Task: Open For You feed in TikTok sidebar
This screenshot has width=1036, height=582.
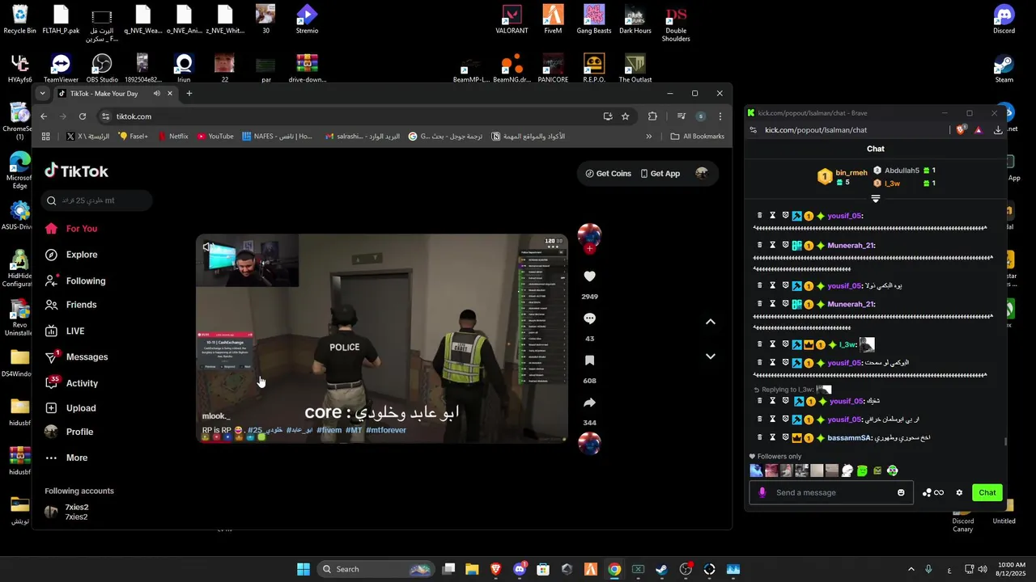Action: tap(71, 229)
